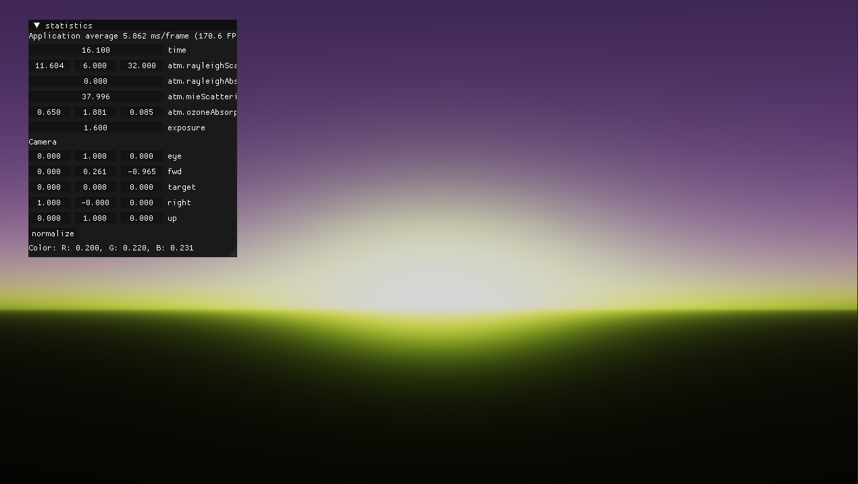
Task: Click the fwd Z value -0.965
Action: point(142,171)
